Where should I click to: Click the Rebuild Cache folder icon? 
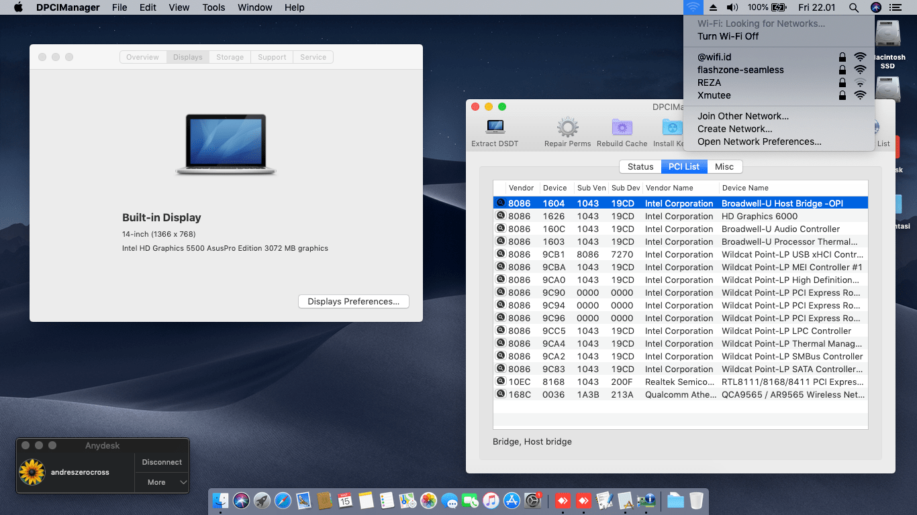pos(622,127)
